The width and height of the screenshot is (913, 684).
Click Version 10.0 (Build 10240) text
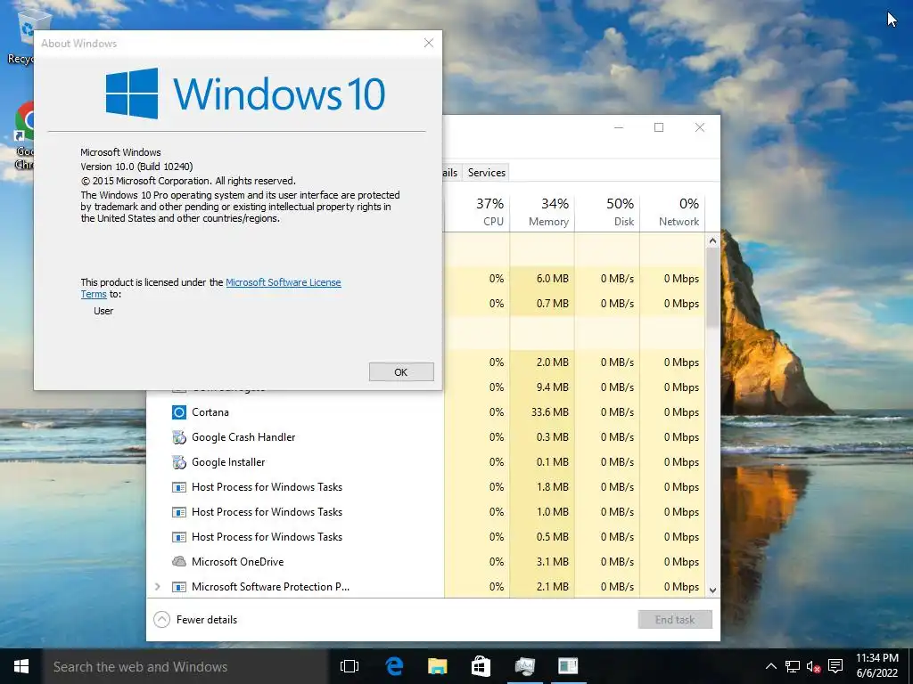point(136,167)
